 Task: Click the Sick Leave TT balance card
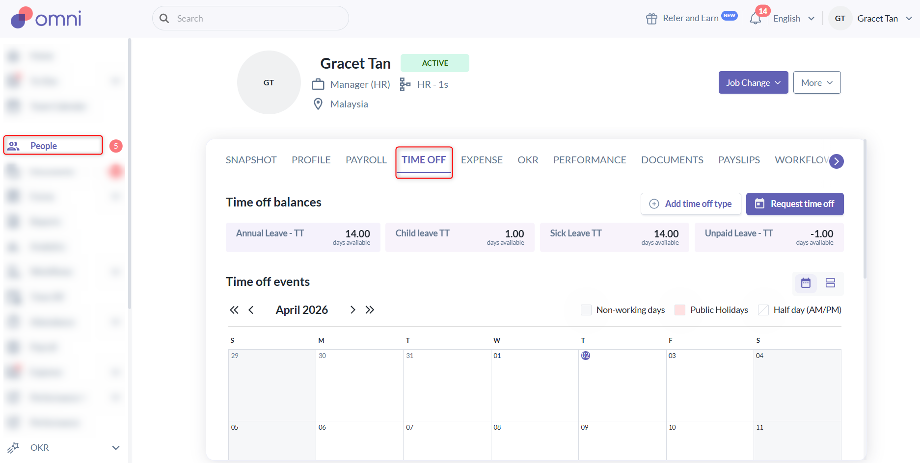point(615,237)
